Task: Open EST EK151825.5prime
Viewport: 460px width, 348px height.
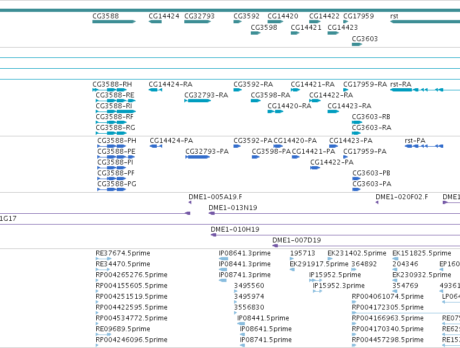Action: click(x=422, y=253)
